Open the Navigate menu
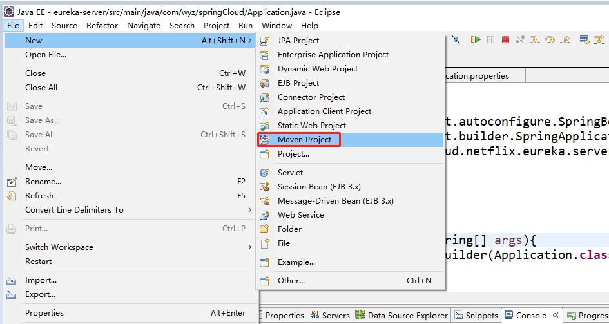This screenshot has height=324, width=609. [x=144, y=26]
